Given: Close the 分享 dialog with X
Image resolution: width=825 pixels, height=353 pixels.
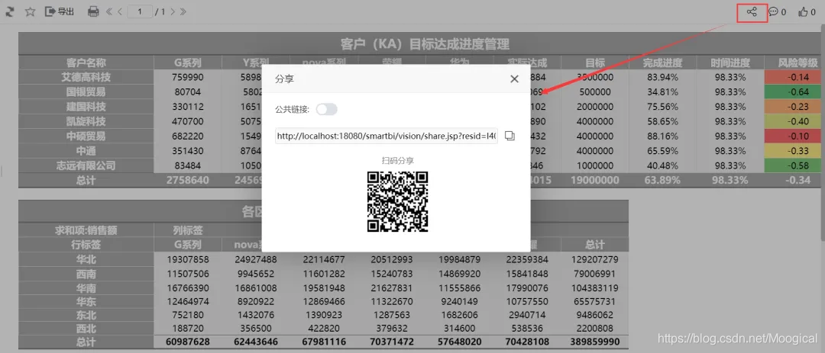Looking at the screenshot, I should click(515, 79).
